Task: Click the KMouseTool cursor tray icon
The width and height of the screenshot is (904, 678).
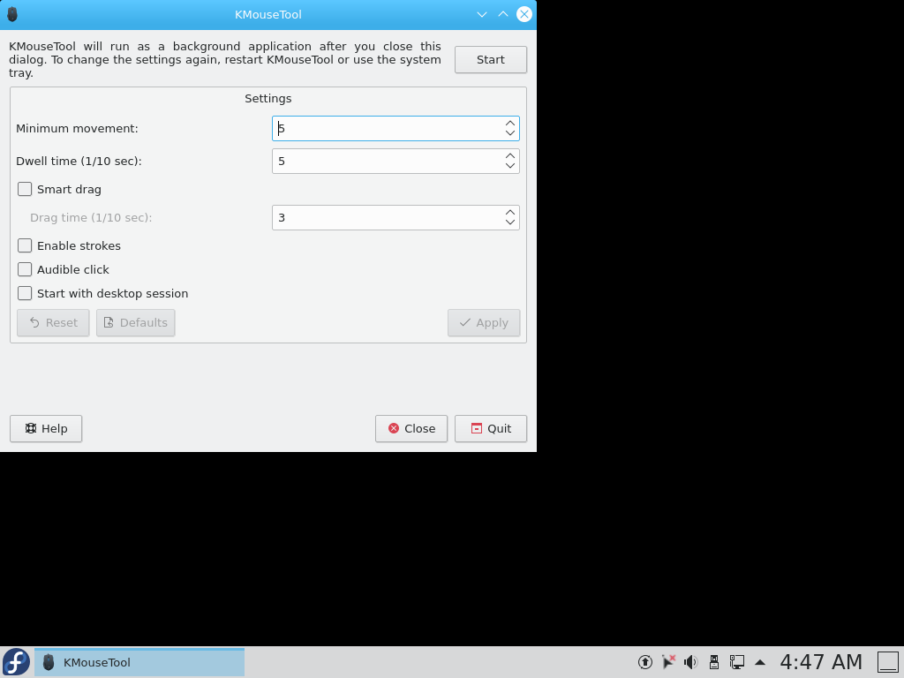Action: click(x=668, y=662)
